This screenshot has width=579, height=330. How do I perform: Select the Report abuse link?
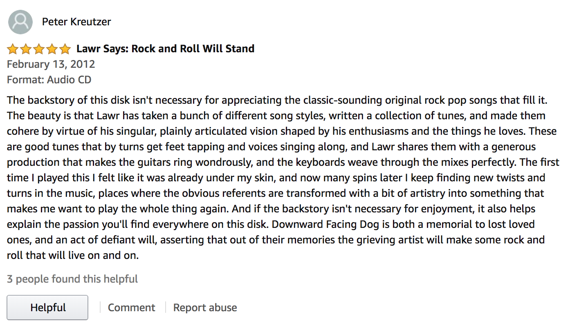tap(205, 308)
